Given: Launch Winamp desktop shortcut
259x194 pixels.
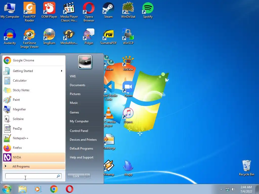Looking at the screenshot, I should (109, 168).
